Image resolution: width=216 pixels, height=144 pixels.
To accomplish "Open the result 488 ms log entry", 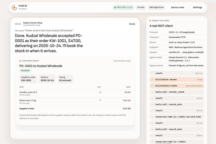I will 177,135.
